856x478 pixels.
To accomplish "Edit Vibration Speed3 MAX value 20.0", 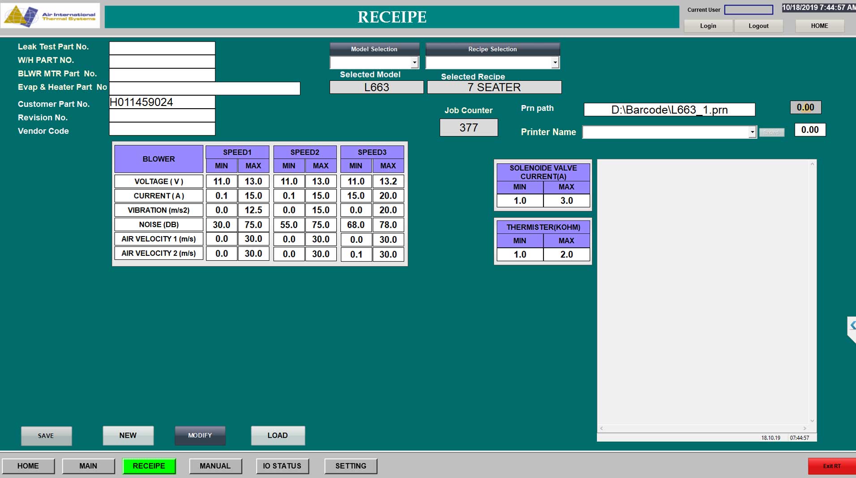I will click(388, 210).
